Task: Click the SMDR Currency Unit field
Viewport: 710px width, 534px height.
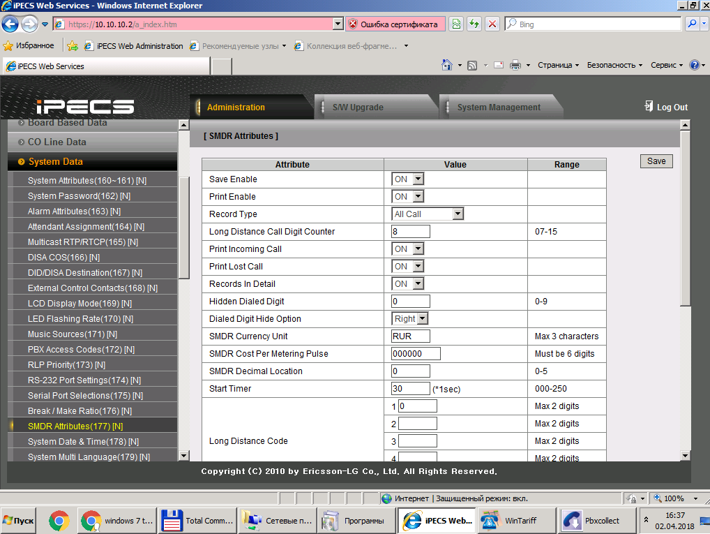Action: pyautogui.click(x=411, y=336)
